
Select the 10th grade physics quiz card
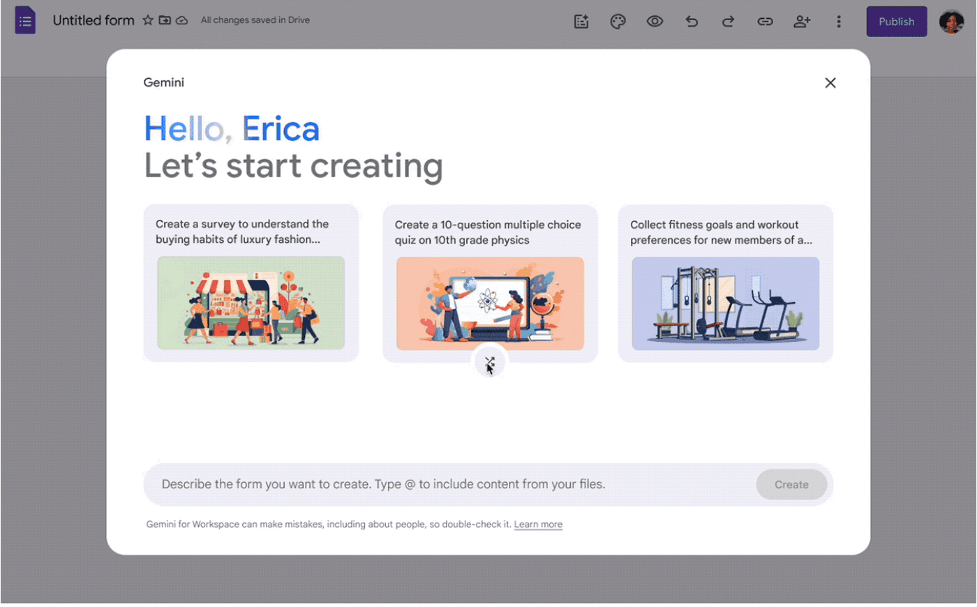[490, 283]
